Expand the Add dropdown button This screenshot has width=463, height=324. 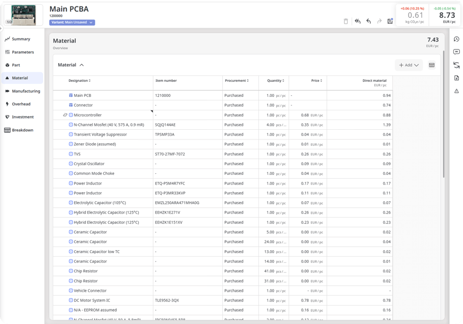409,65
